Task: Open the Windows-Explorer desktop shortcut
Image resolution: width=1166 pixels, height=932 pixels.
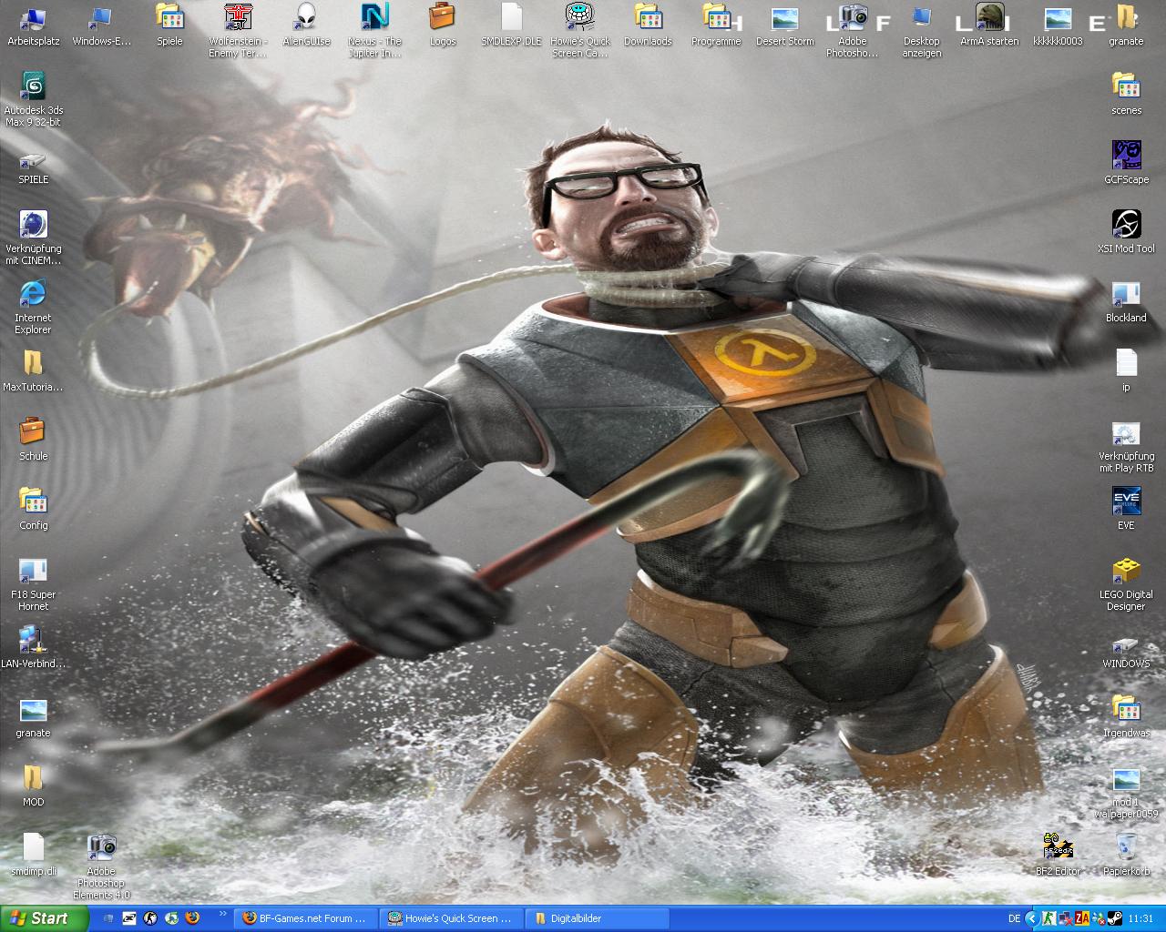Action: (101, 25)
